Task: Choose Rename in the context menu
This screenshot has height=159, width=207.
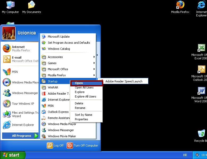Action: click(x=87, y=108)
